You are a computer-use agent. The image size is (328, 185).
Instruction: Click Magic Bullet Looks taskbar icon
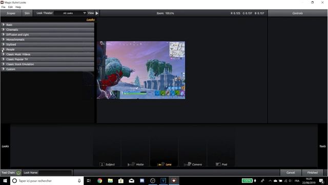tap(174, 181)
